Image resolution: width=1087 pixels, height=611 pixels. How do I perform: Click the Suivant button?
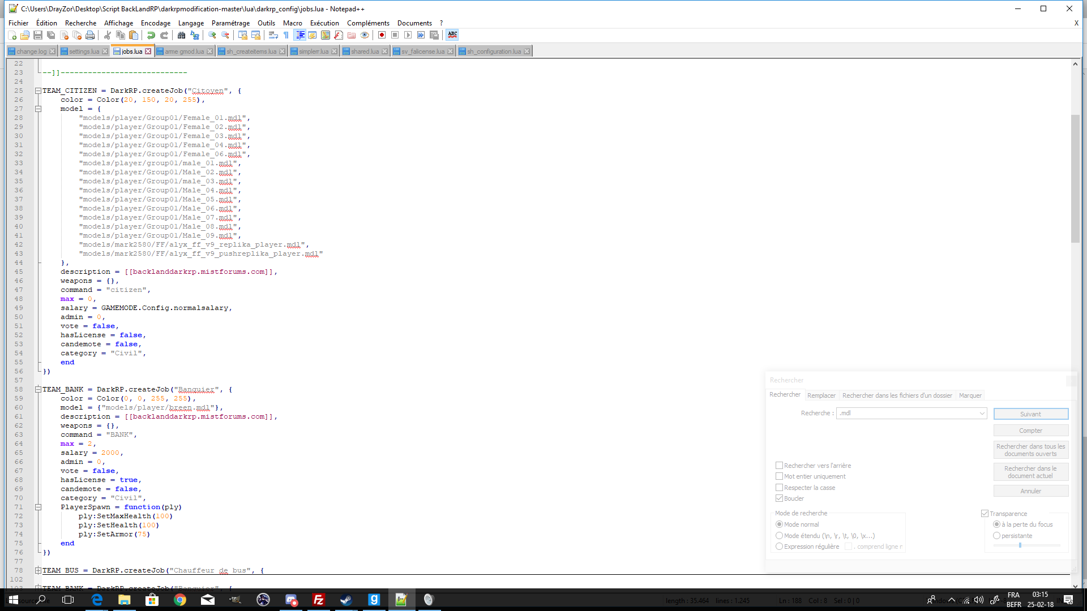tap(1030, 414)
